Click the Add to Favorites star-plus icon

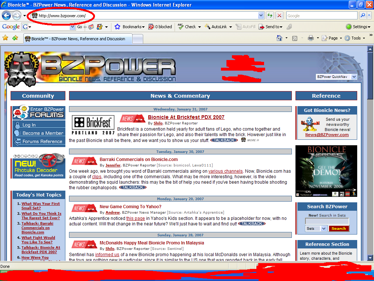pos(15,38)
